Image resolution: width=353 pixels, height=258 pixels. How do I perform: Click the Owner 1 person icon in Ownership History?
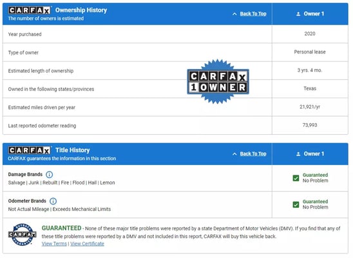coord(298,14)
